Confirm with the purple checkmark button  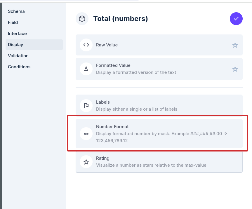(x=236, y=19)
